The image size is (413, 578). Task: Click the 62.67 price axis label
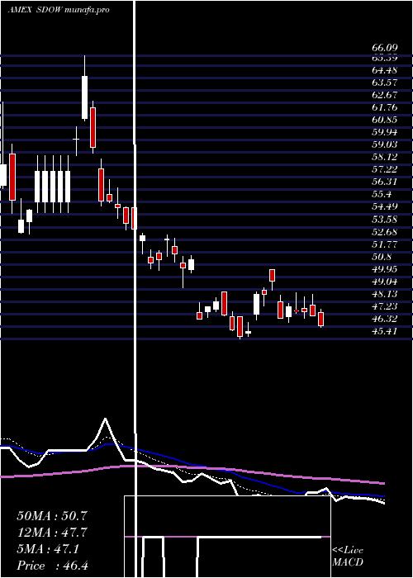(x=384, y=95)
